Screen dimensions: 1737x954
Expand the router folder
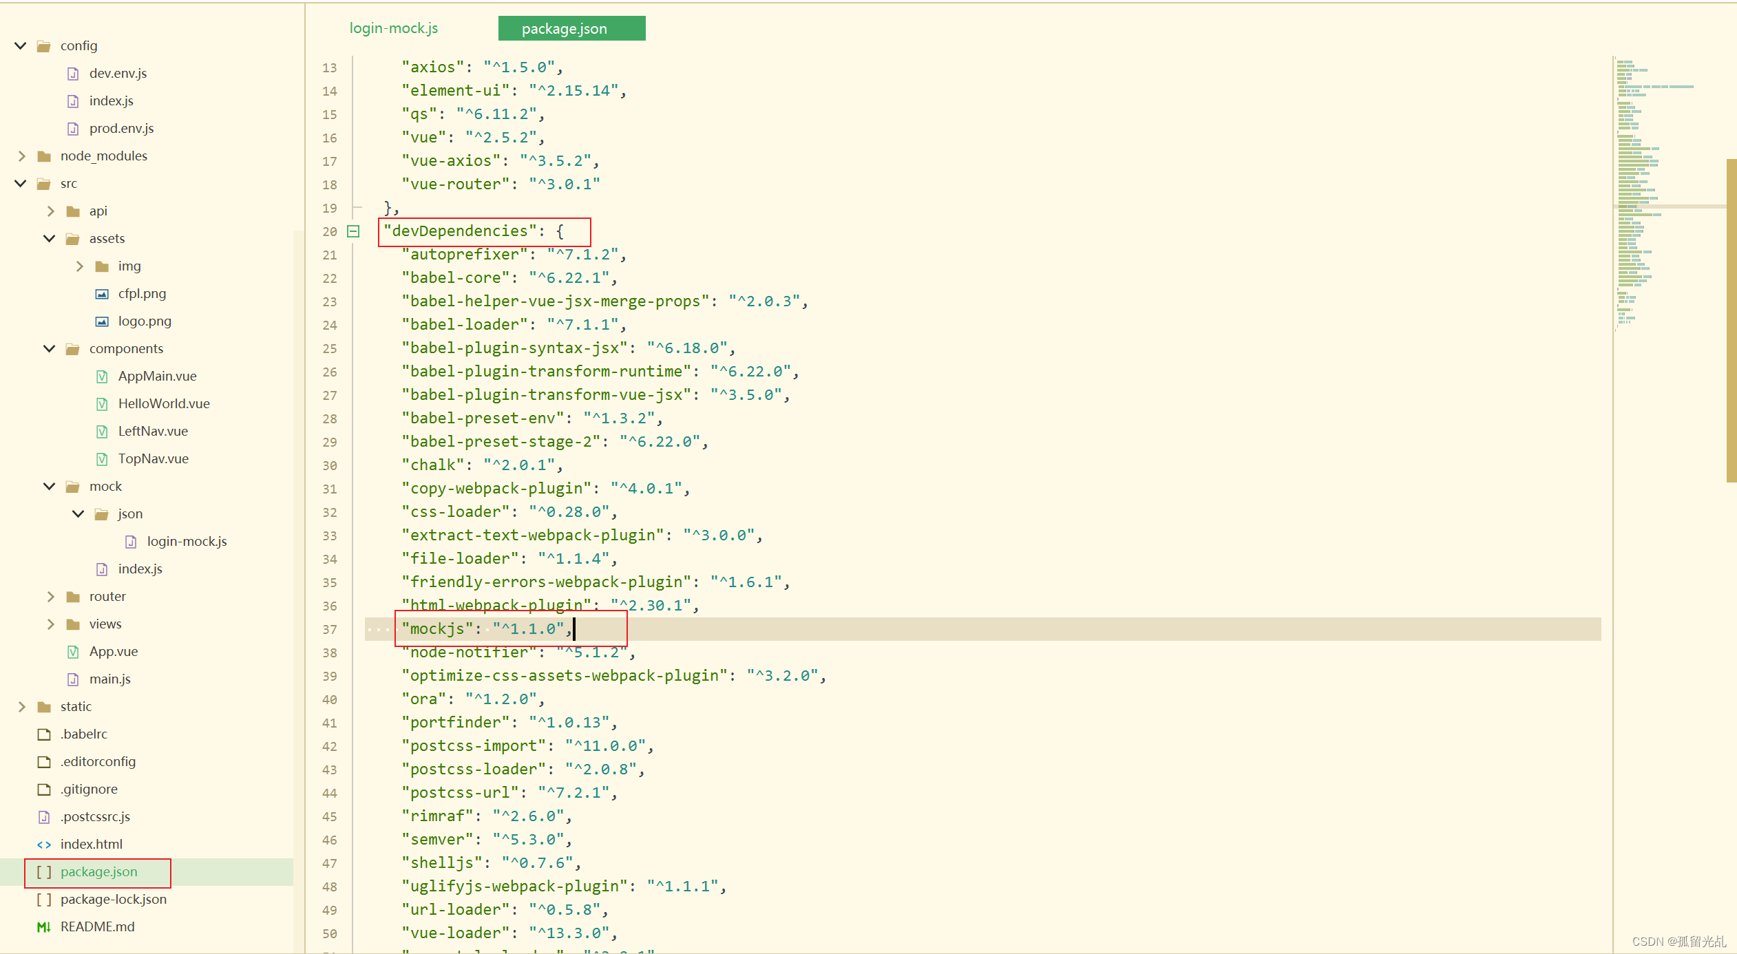50,596
